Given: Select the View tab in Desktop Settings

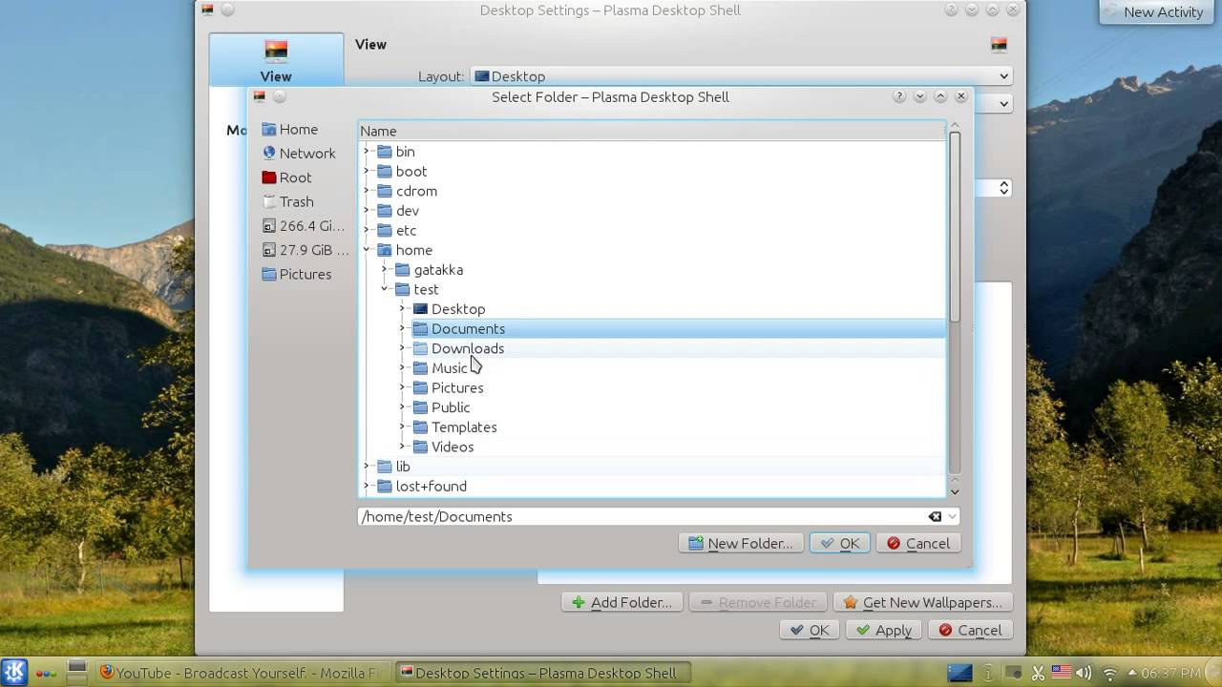Looking at the screenshot, I should tap(276, 59).
